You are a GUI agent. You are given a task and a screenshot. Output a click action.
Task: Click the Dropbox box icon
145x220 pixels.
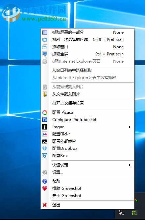(x=45, y=149)
